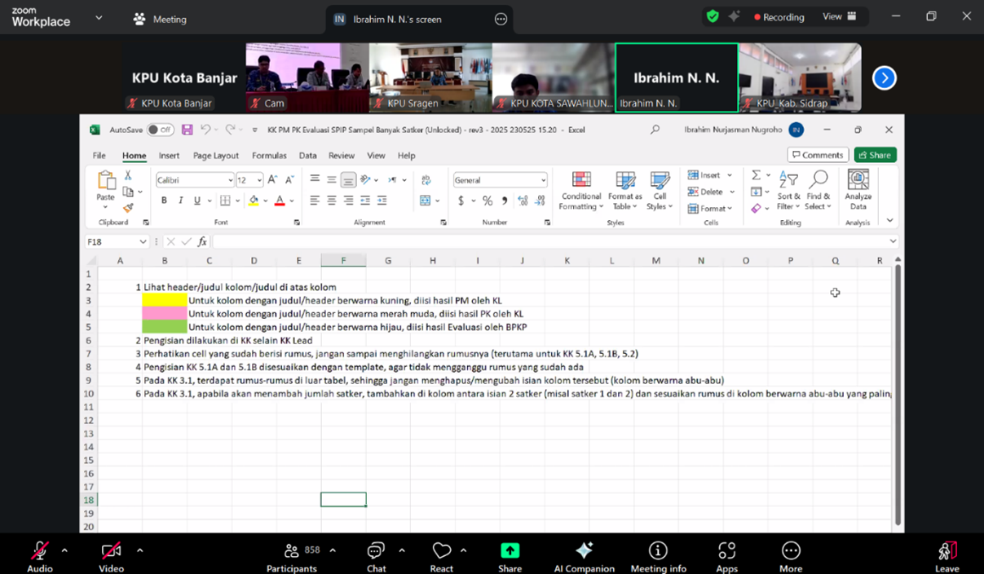Open the React emoji menu
The height and width of the screenshot is (574, 984).
click(442, 551)
